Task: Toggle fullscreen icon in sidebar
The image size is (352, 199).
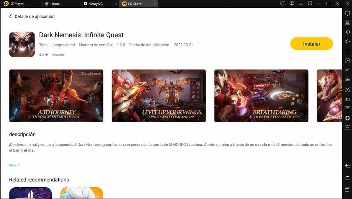Action: click(347, 51)
